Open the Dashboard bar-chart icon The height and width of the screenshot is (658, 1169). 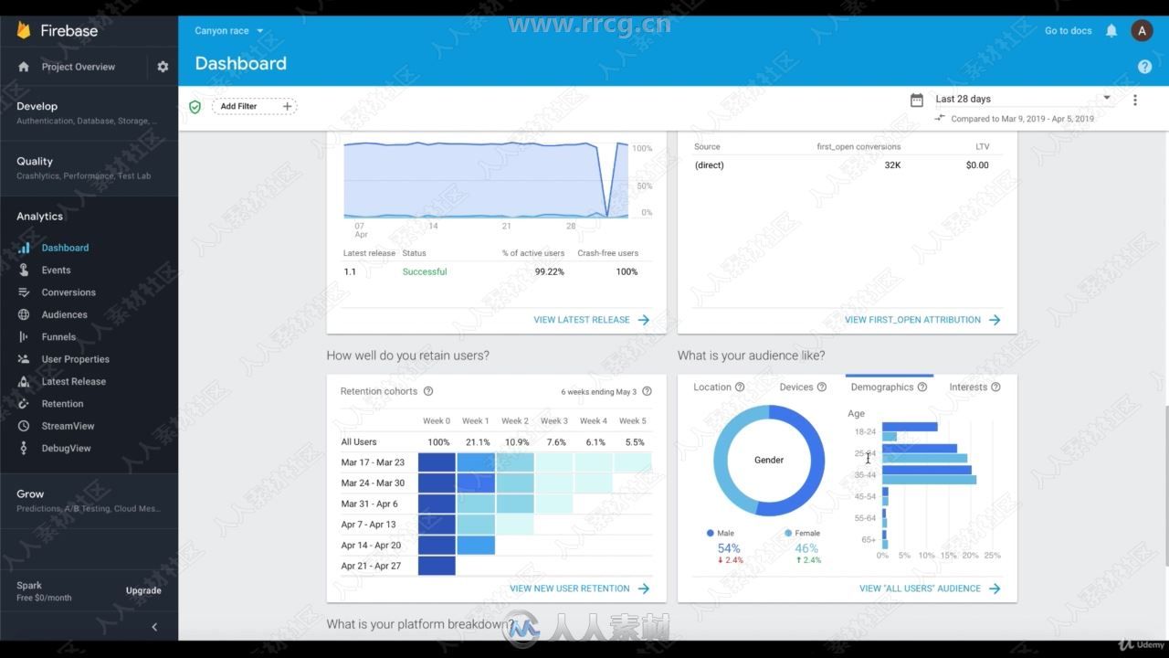coord(24,248)
